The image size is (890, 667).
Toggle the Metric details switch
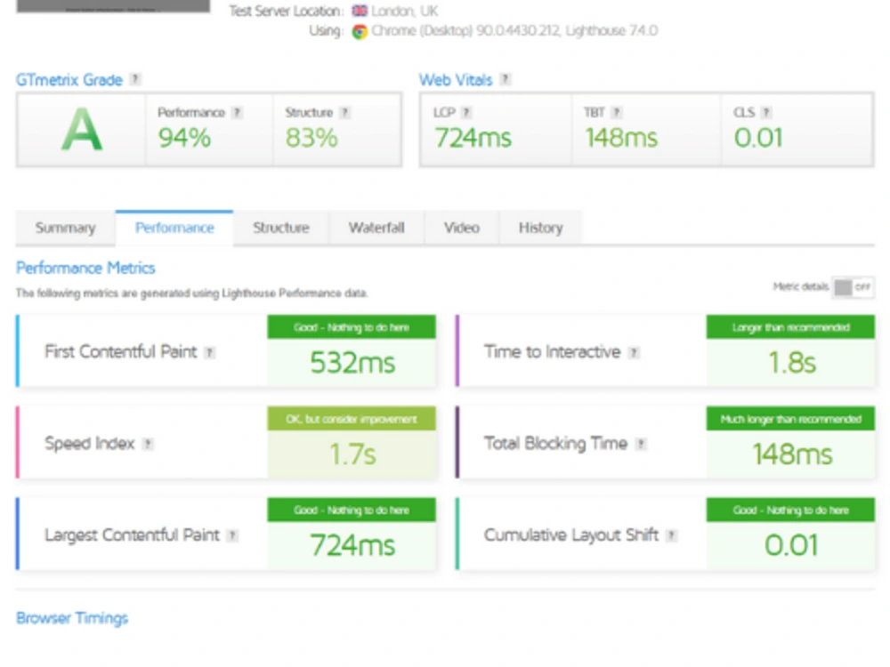point(854,287)
